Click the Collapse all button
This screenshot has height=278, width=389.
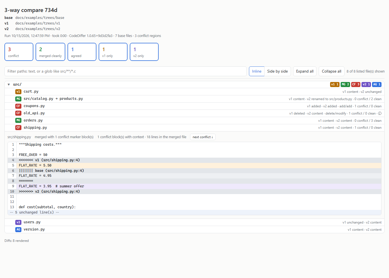pos(331,71)
